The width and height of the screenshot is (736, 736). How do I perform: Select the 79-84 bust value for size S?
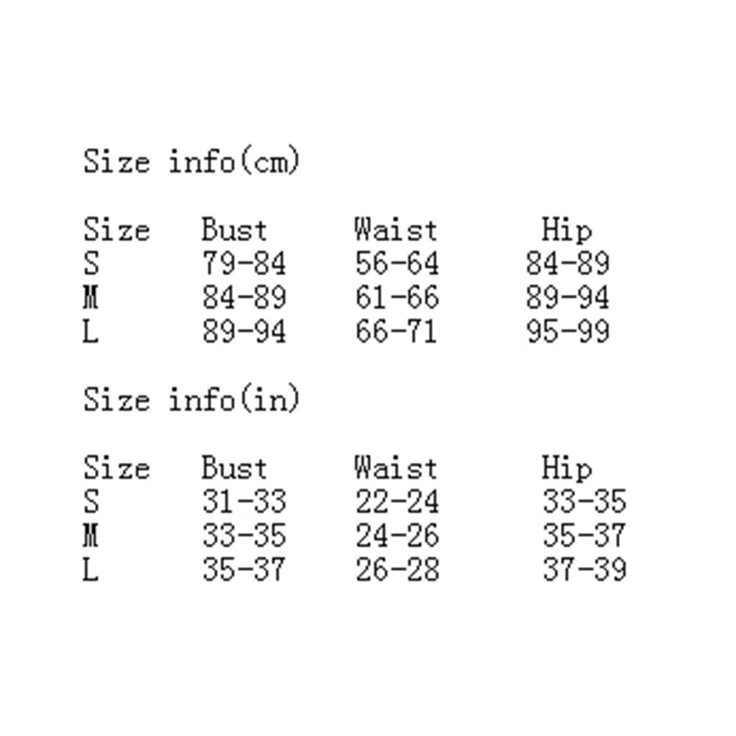(x=244, y=263)
